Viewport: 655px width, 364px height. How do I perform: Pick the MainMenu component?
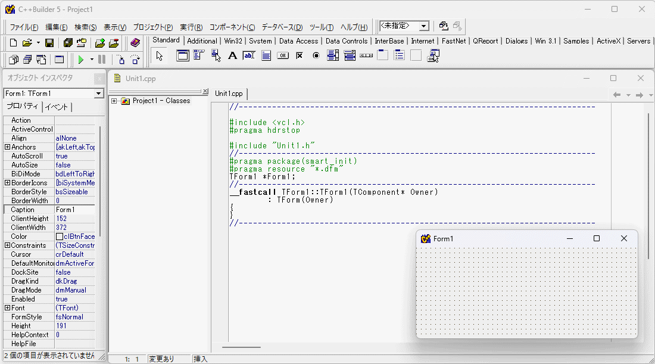(x=199, y=55)
